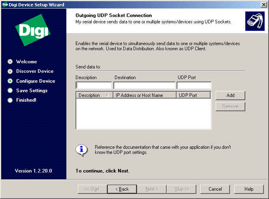The image size is (269, 199).
Task: Go back with the Back button
Action: [122, 189]
